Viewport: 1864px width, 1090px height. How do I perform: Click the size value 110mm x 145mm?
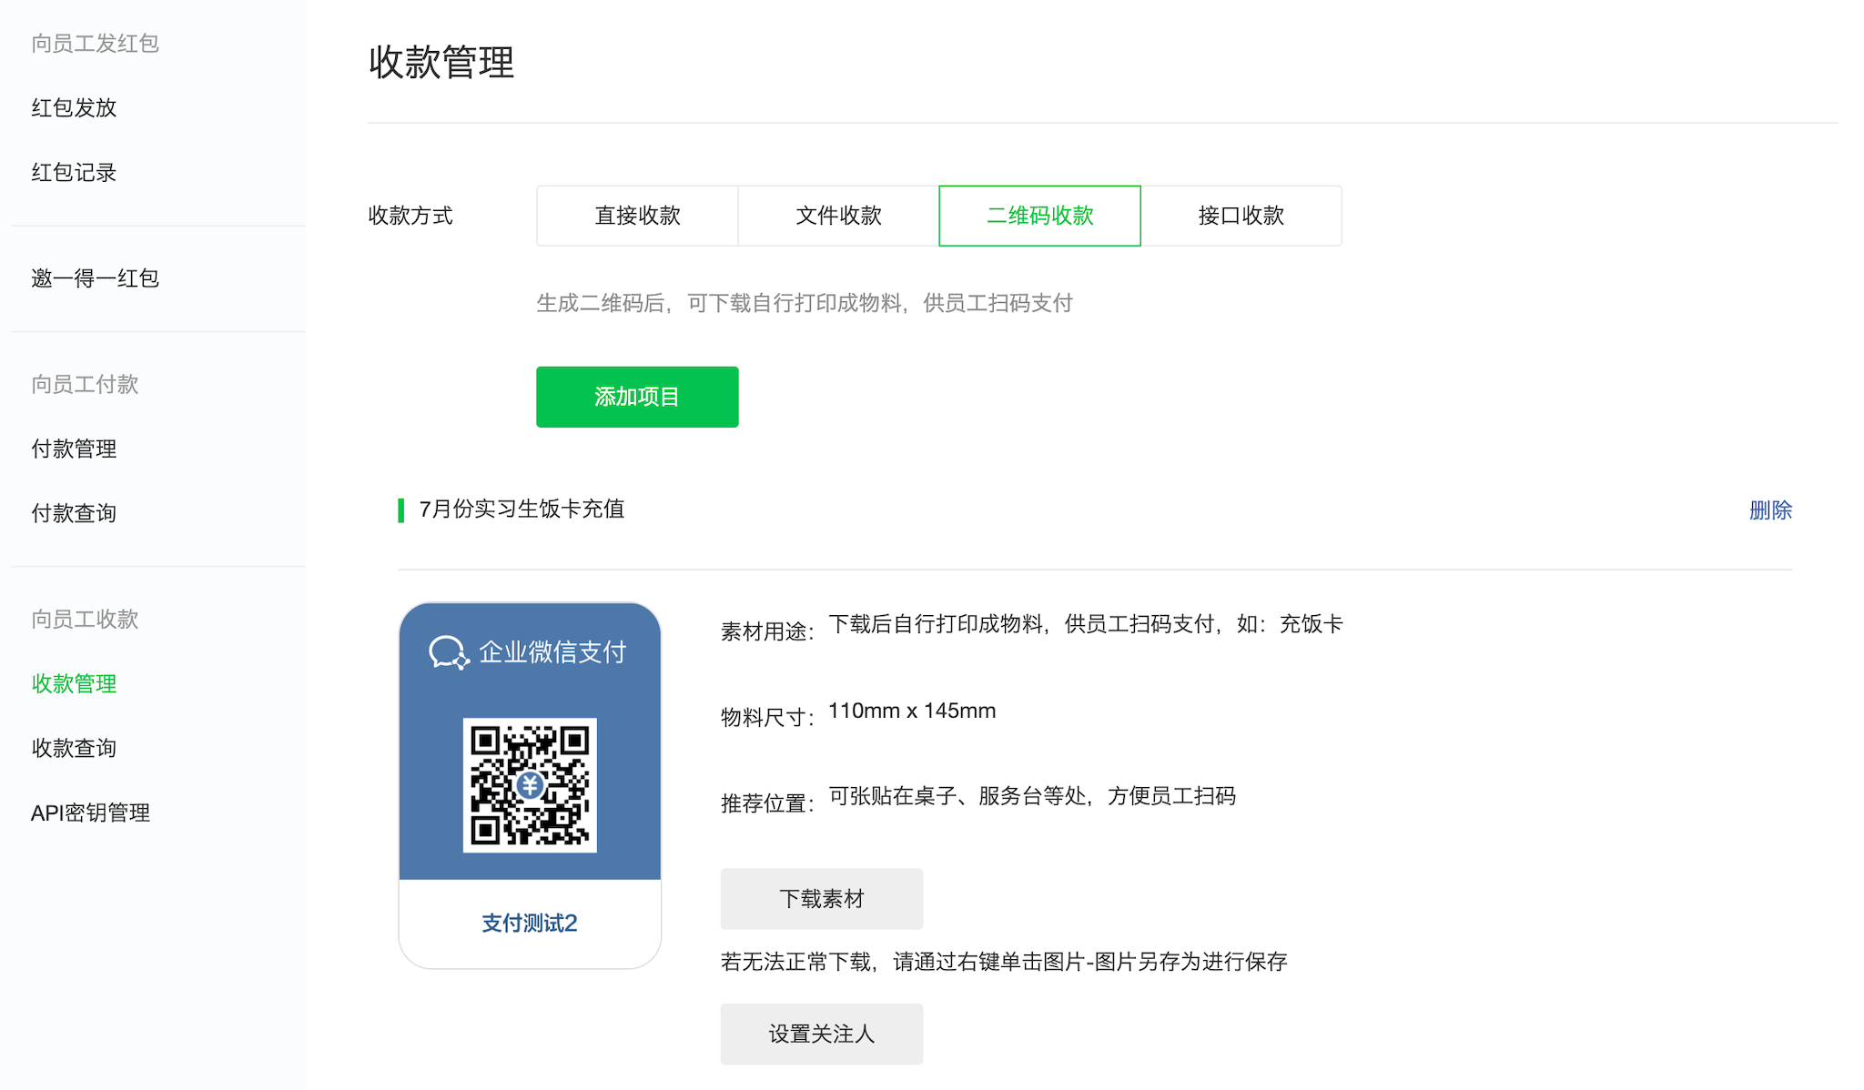pyautogui.click(x=912, y=711)
